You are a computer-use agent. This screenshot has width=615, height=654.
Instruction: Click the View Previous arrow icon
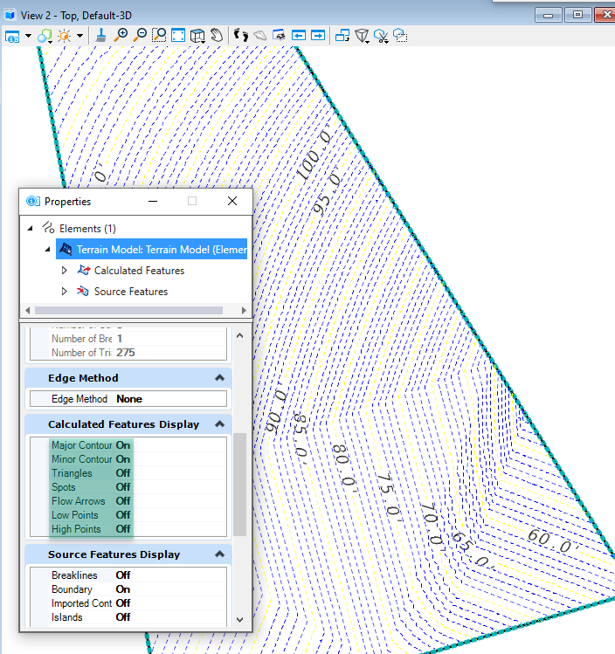tap(299, 35)
